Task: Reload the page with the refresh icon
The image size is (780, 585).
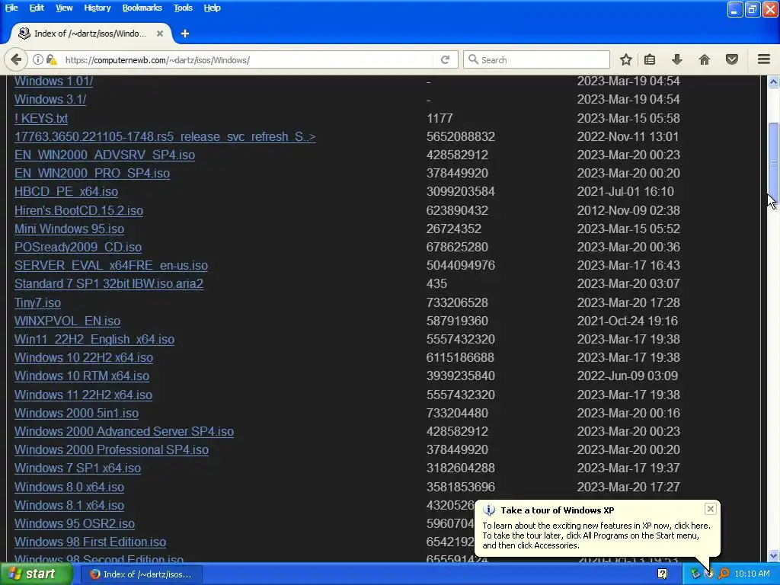Action: 445,59
